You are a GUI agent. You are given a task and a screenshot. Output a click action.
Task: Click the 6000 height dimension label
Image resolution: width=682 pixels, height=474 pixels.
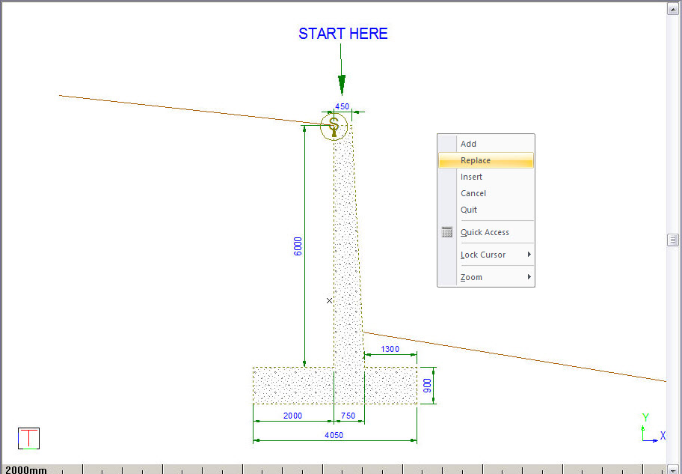[x=298, y=246]
